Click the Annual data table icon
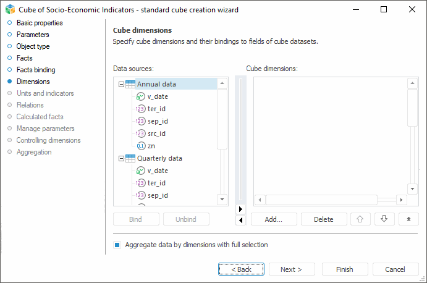This screenshot has height=283, width=427. coord(130,84)
